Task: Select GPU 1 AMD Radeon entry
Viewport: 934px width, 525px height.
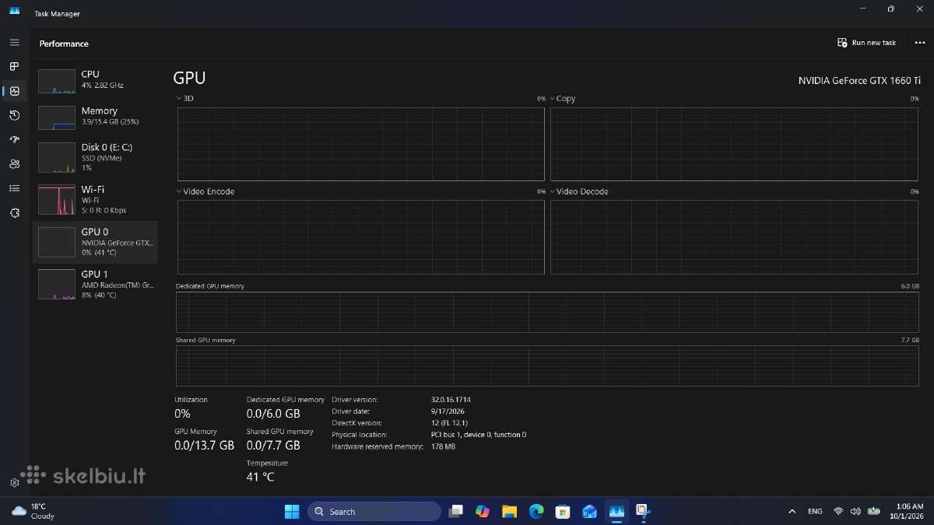Action: 95,285
